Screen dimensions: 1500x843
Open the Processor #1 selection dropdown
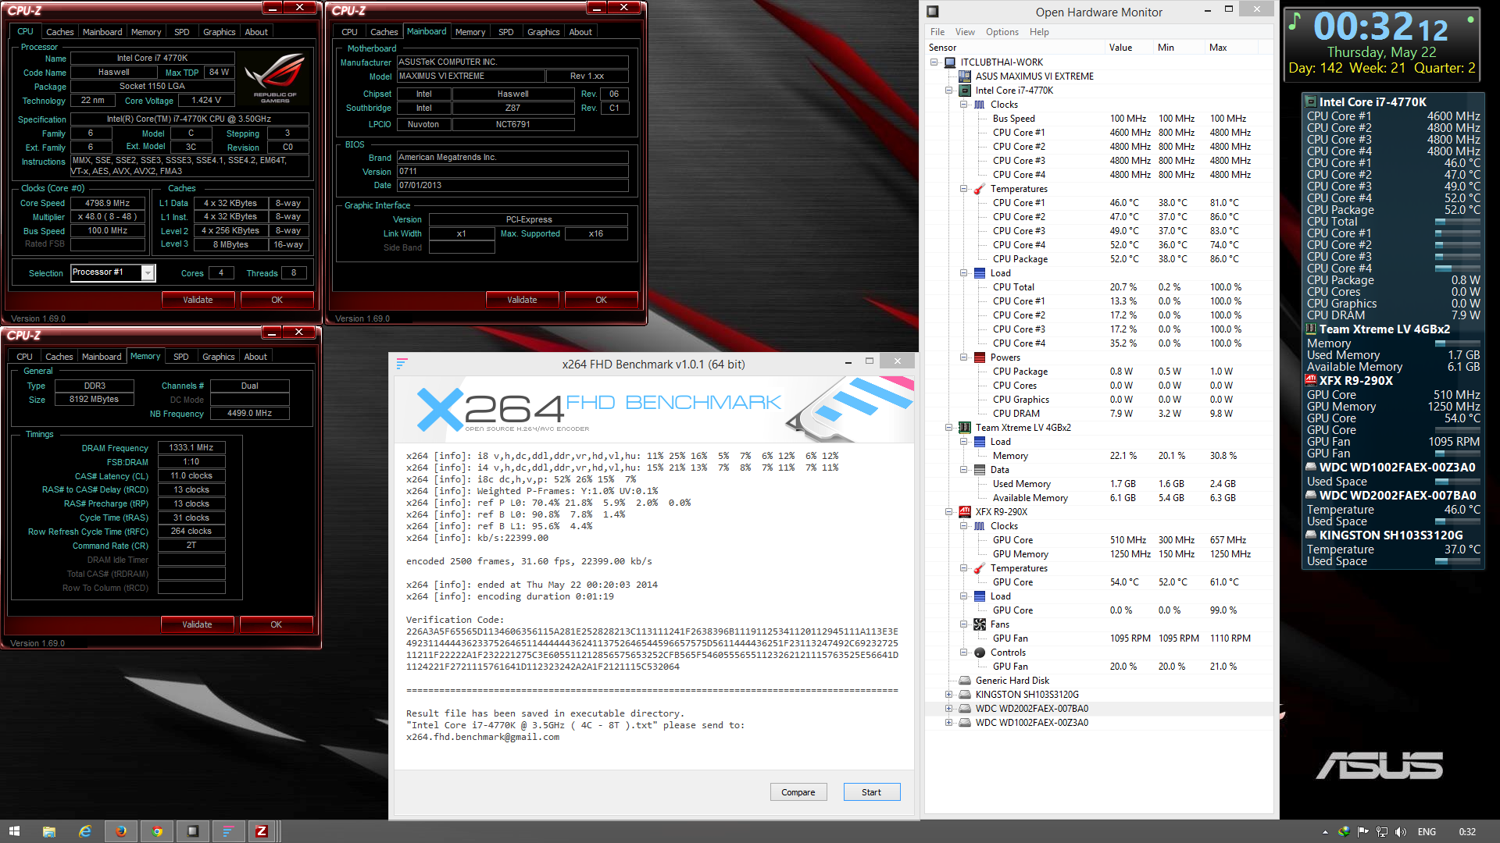[x=147, y=272]
